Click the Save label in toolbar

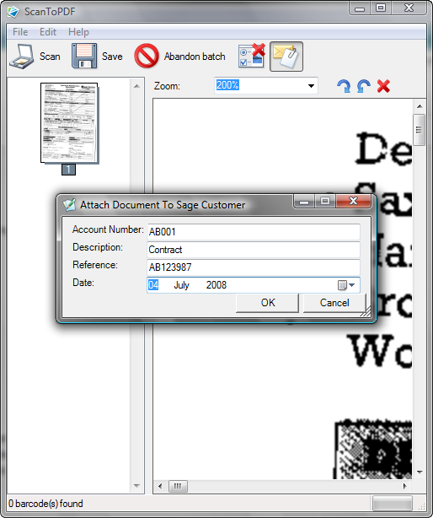(x=112, y=57)
